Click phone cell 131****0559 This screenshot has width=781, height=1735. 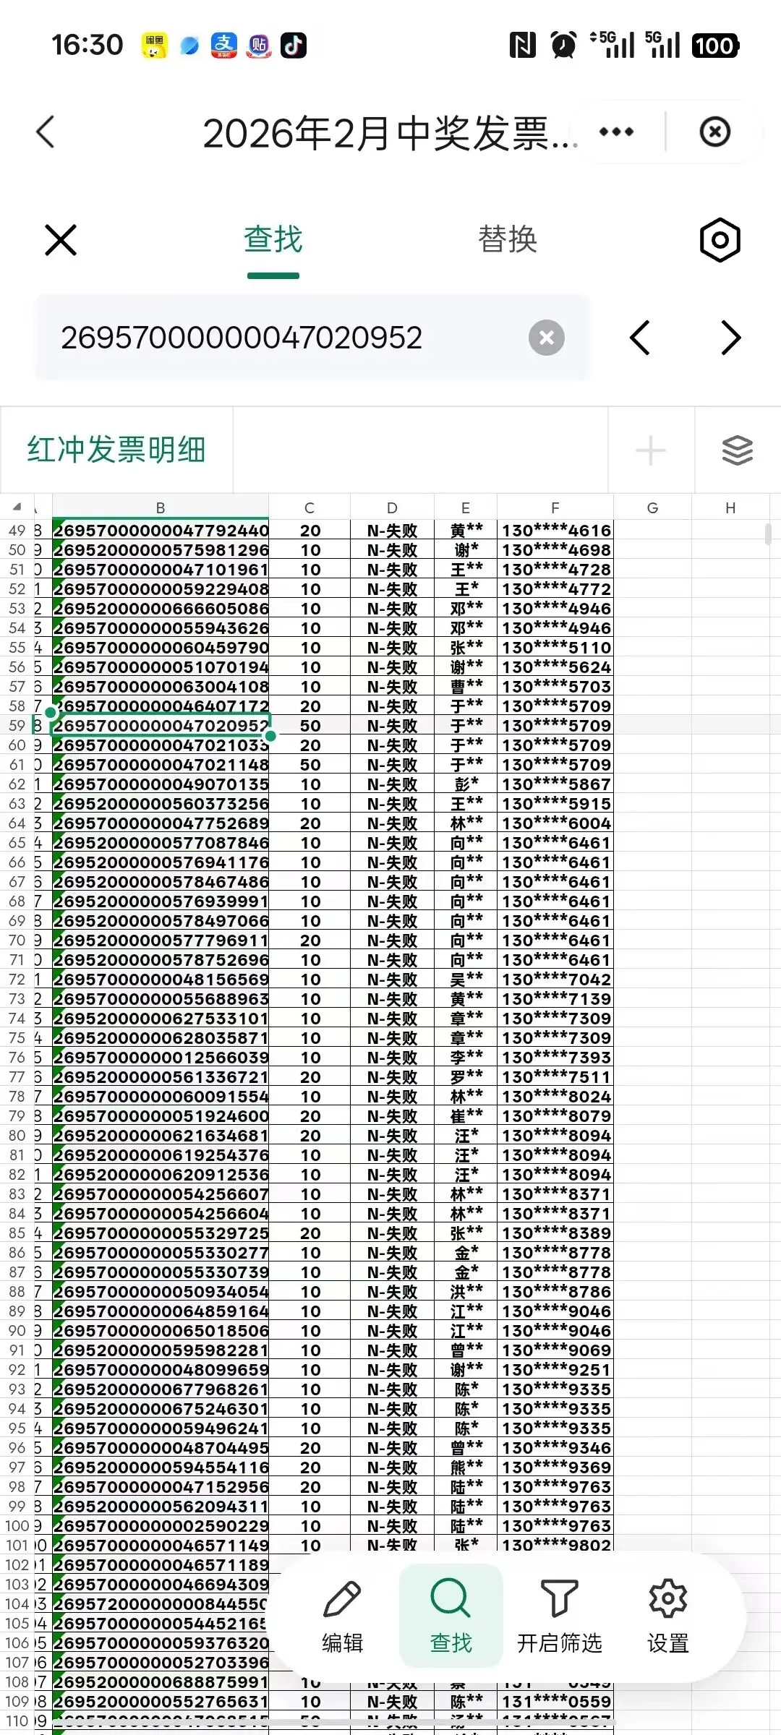555,1701
